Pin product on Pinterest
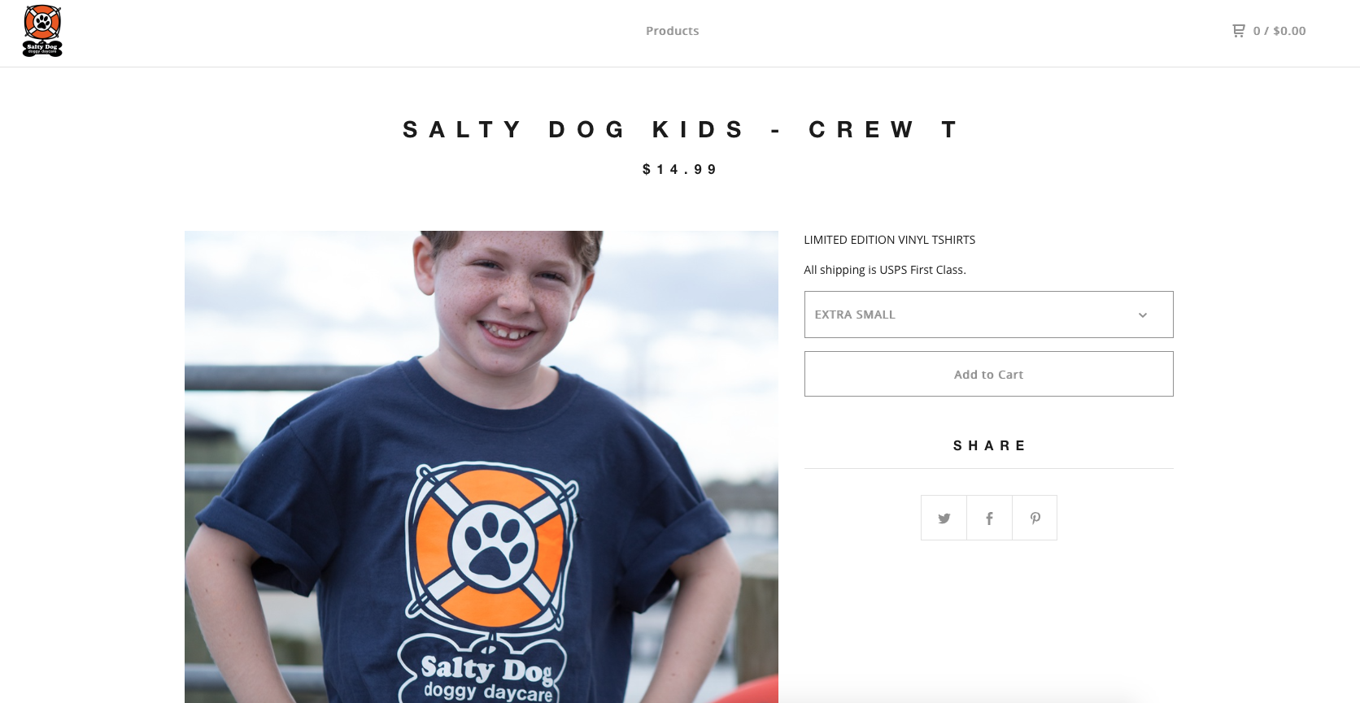 pos(1035,518)
